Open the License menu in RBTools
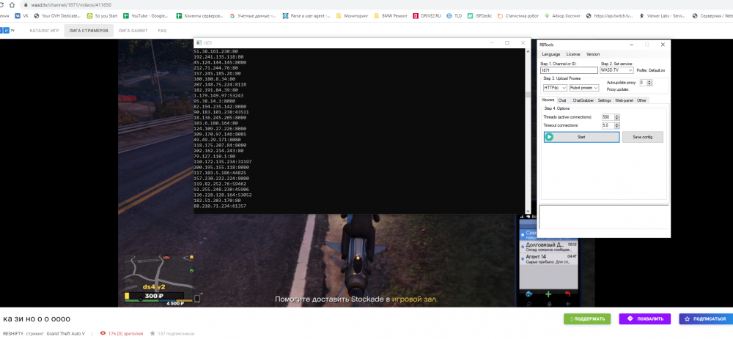Viewport: 733px width, 339px height. pyautogui.click(x=572, y=54)
